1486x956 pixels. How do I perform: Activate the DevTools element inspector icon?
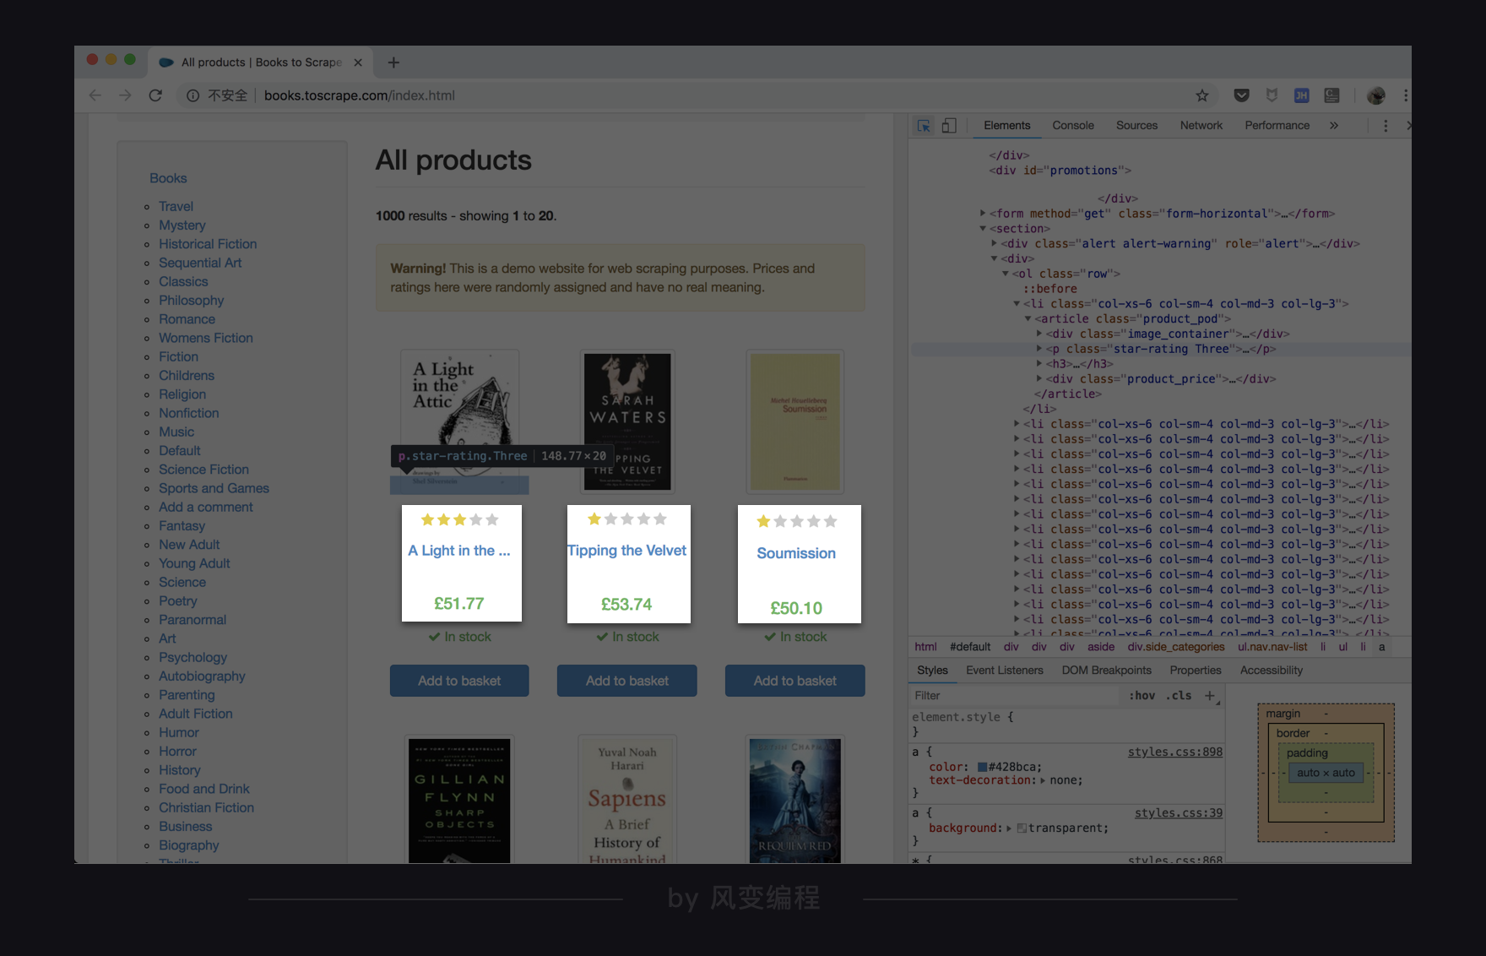point(924,125)
